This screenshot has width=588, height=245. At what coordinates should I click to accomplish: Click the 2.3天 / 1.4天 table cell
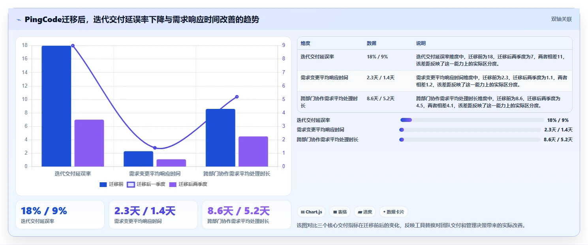coord(381,78)
